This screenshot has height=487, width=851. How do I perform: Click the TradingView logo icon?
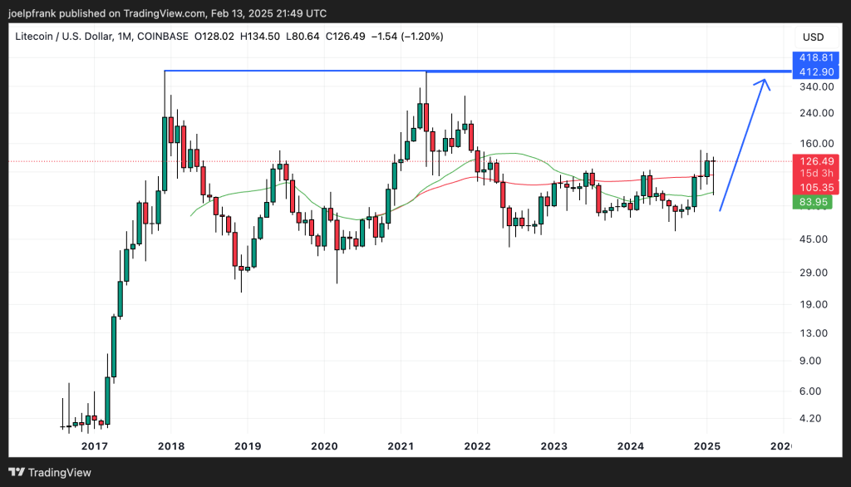17,472
